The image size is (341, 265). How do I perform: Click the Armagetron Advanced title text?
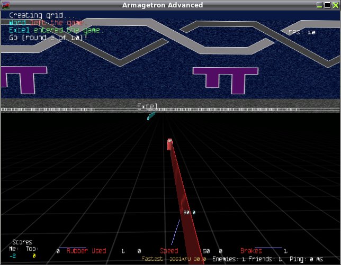click(x=163, y=5)
